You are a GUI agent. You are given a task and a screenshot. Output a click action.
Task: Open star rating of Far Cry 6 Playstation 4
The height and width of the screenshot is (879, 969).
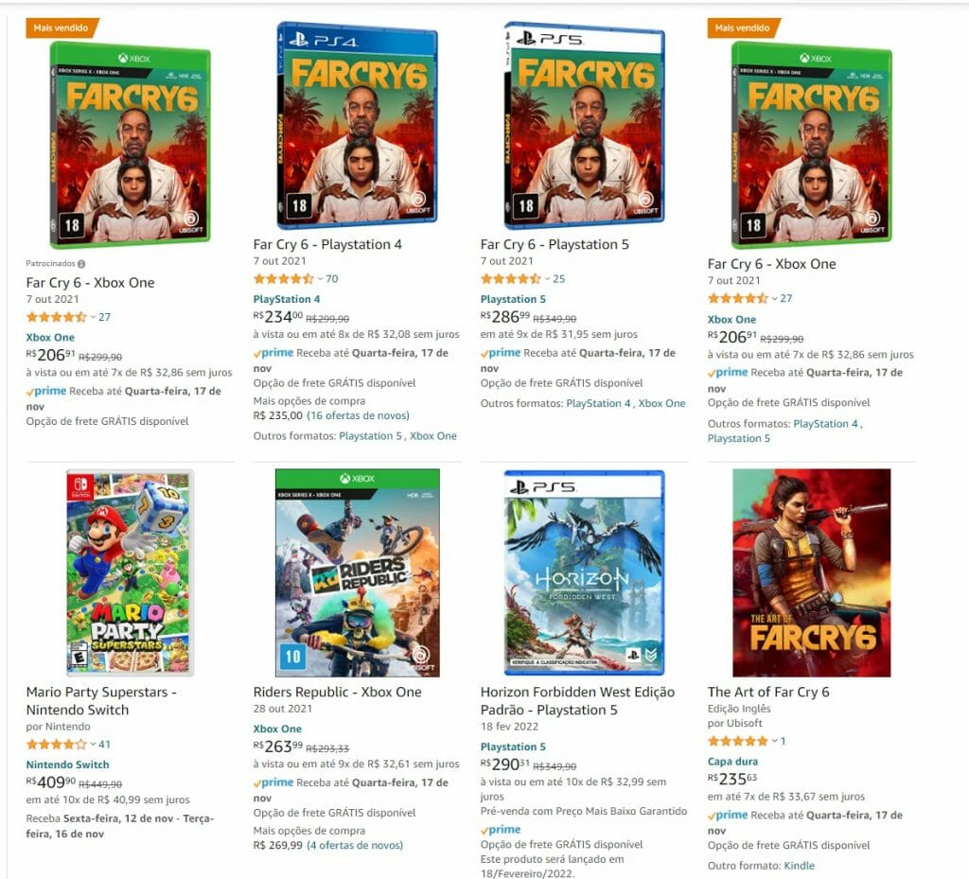(x=284, y=278)
